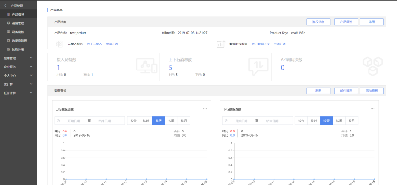397x185 pixels.
Task: Select 按月 for 下行数据点数 chart
Action: pos(352,121)
